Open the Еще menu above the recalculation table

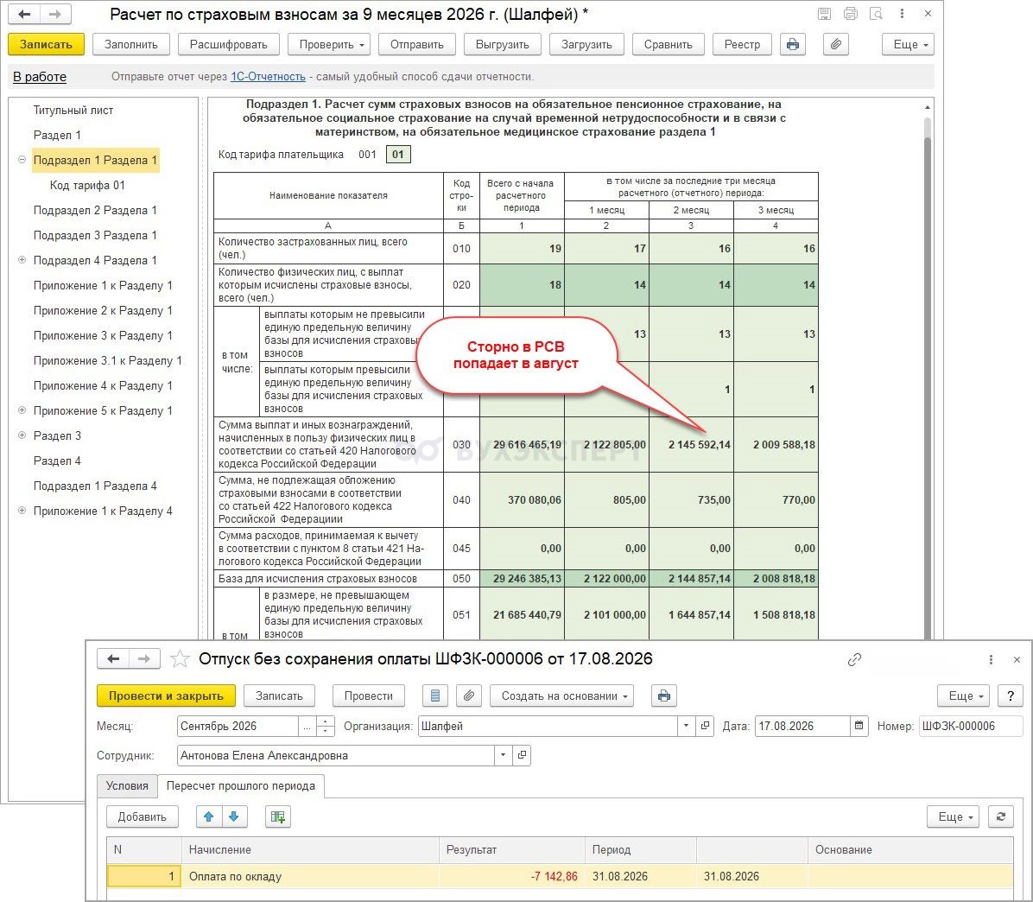(953, 817)
